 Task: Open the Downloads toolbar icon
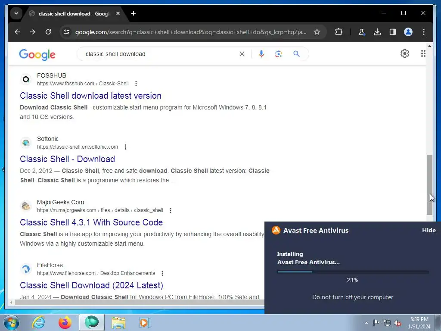(x=377, y=32)
